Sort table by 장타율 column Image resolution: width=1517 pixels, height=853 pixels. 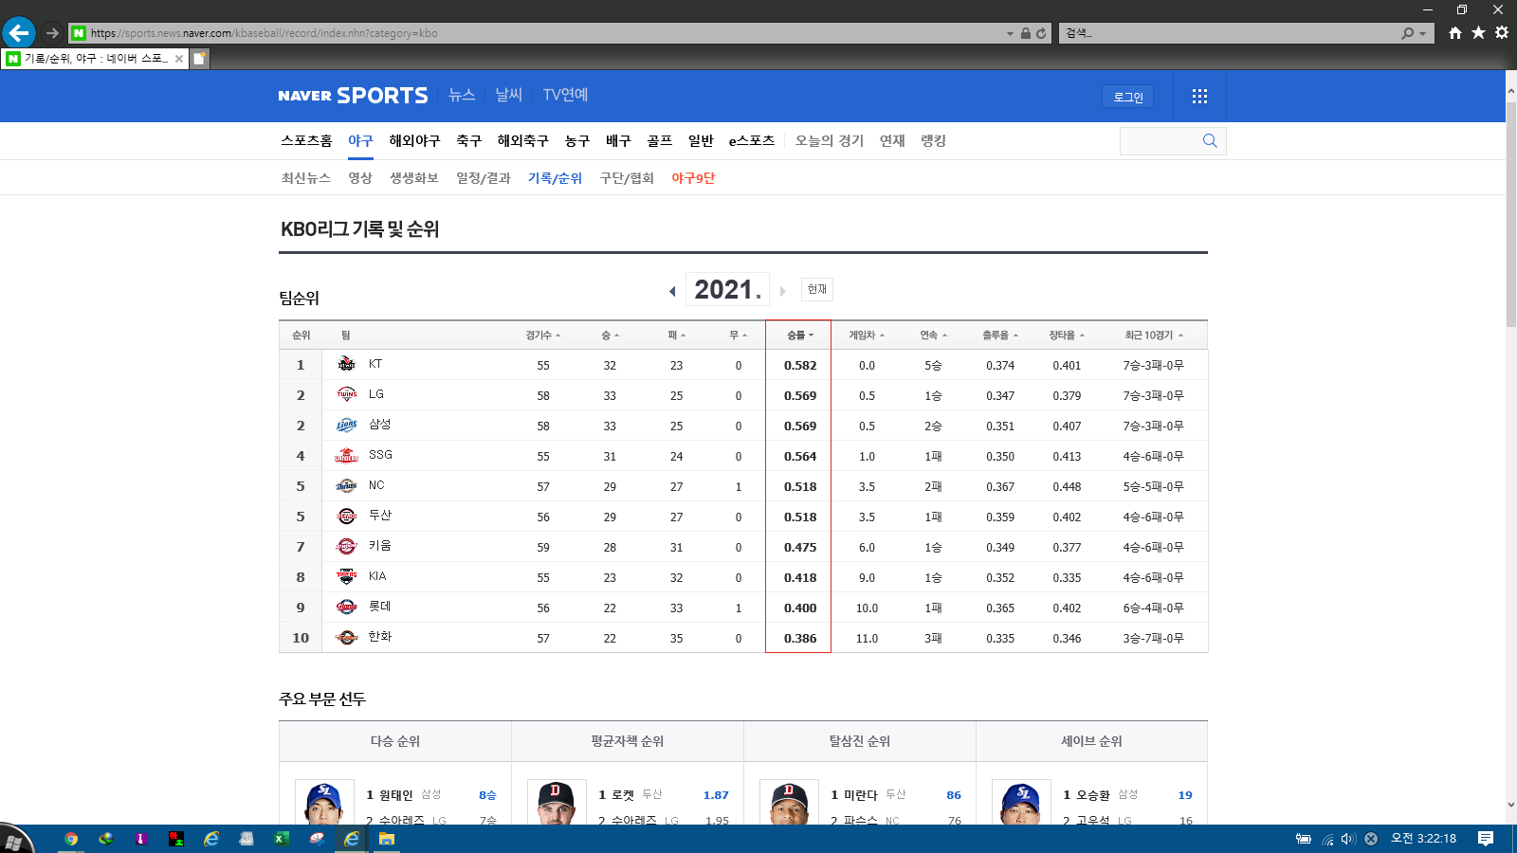click(1067, 335)
